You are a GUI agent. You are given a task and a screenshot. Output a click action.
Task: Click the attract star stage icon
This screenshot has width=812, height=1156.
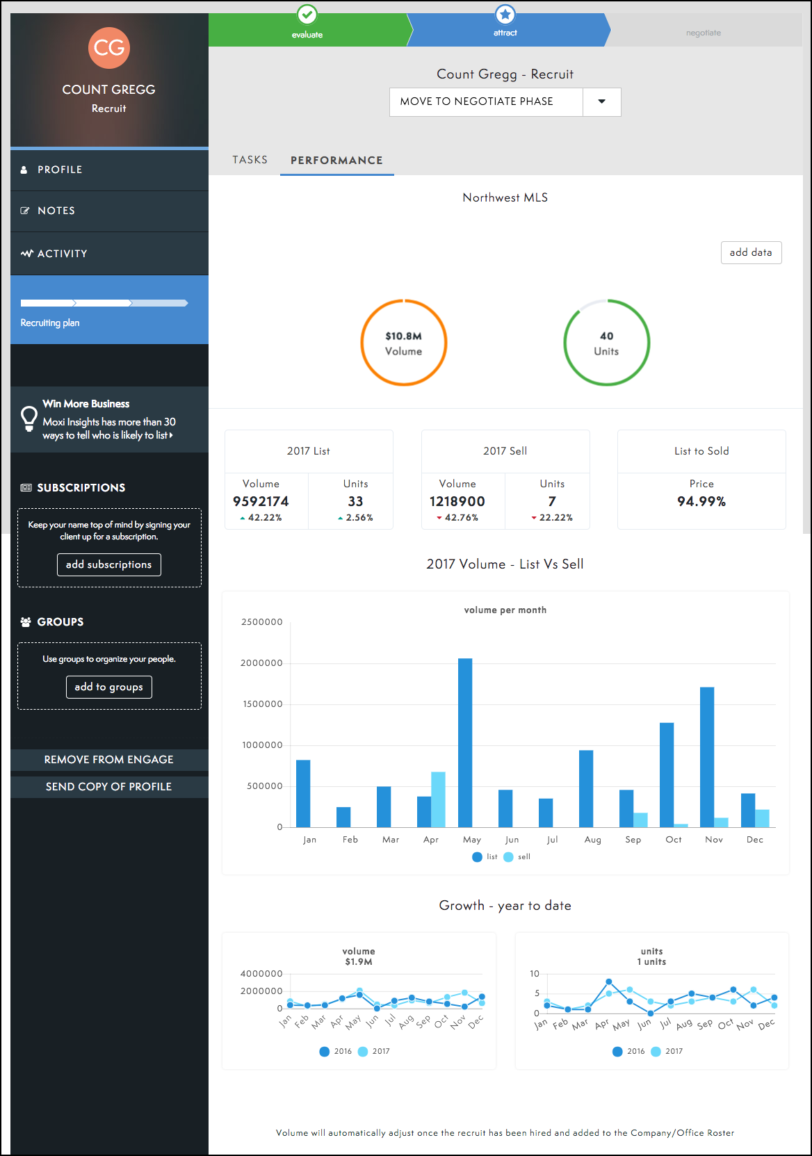(505, 14)
